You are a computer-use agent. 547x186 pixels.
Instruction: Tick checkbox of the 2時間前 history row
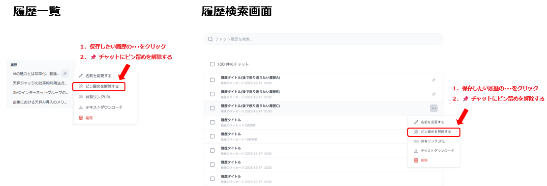tap(212, 122)
